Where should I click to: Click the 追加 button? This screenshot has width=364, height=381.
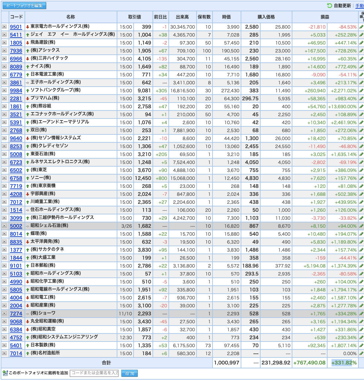click(x=129, y=373)
